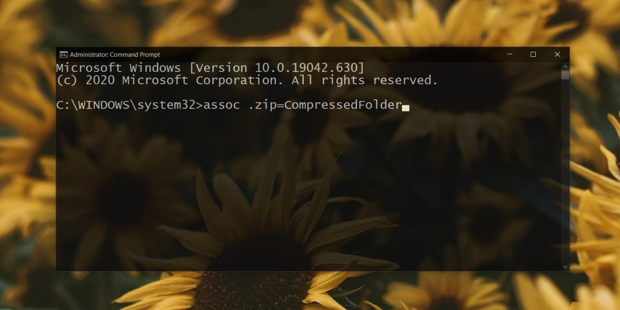The width and height of the screenshot is (620, 310).
Task: Click the 'Administrator: Command Prompt' title text
Action: click(115, 54)
